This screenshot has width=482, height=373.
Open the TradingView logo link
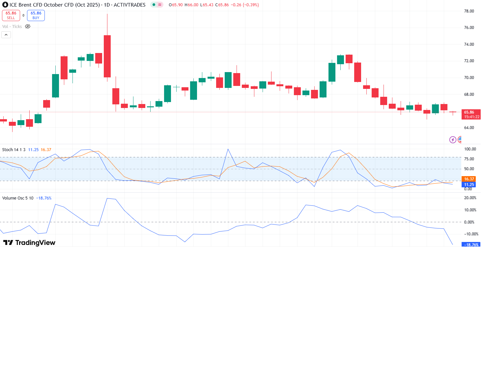(29, 243)
